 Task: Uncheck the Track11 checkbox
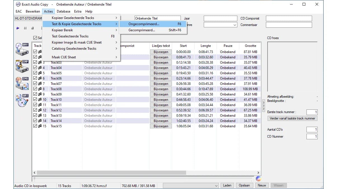(35, 105)
